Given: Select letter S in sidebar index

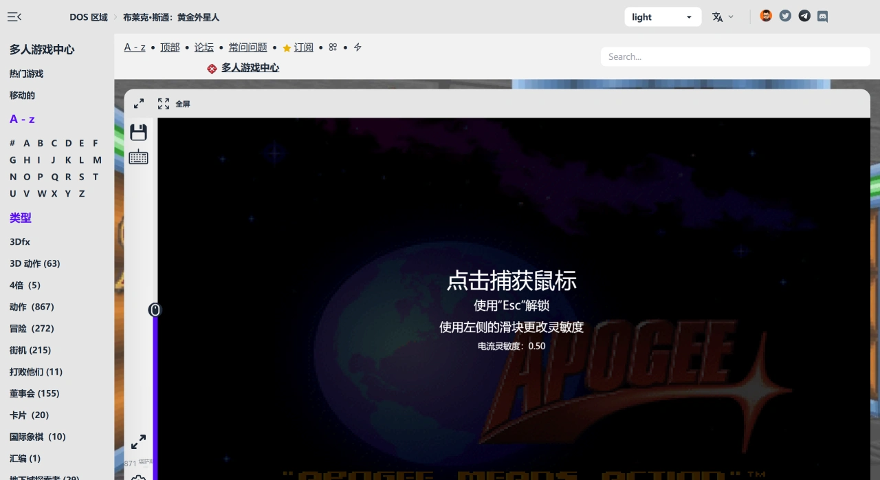Looking at the screenshot, I should coord(81,177).
